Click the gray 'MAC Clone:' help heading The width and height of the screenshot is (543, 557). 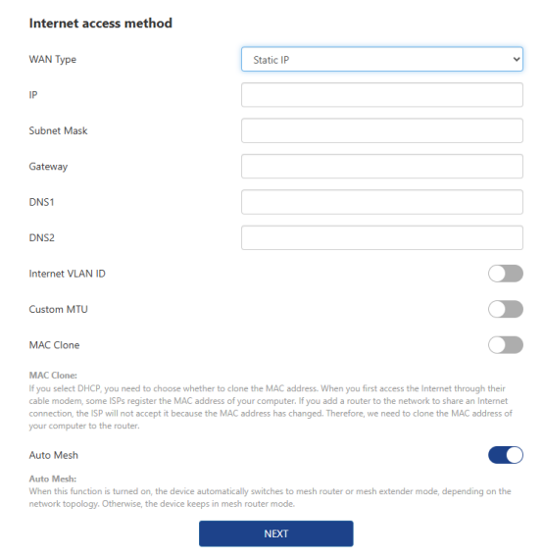(53, 376)
